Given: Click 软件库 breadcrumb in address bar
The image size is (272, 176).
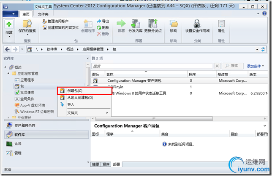Looking at the screenshot, I should [52, 49].
